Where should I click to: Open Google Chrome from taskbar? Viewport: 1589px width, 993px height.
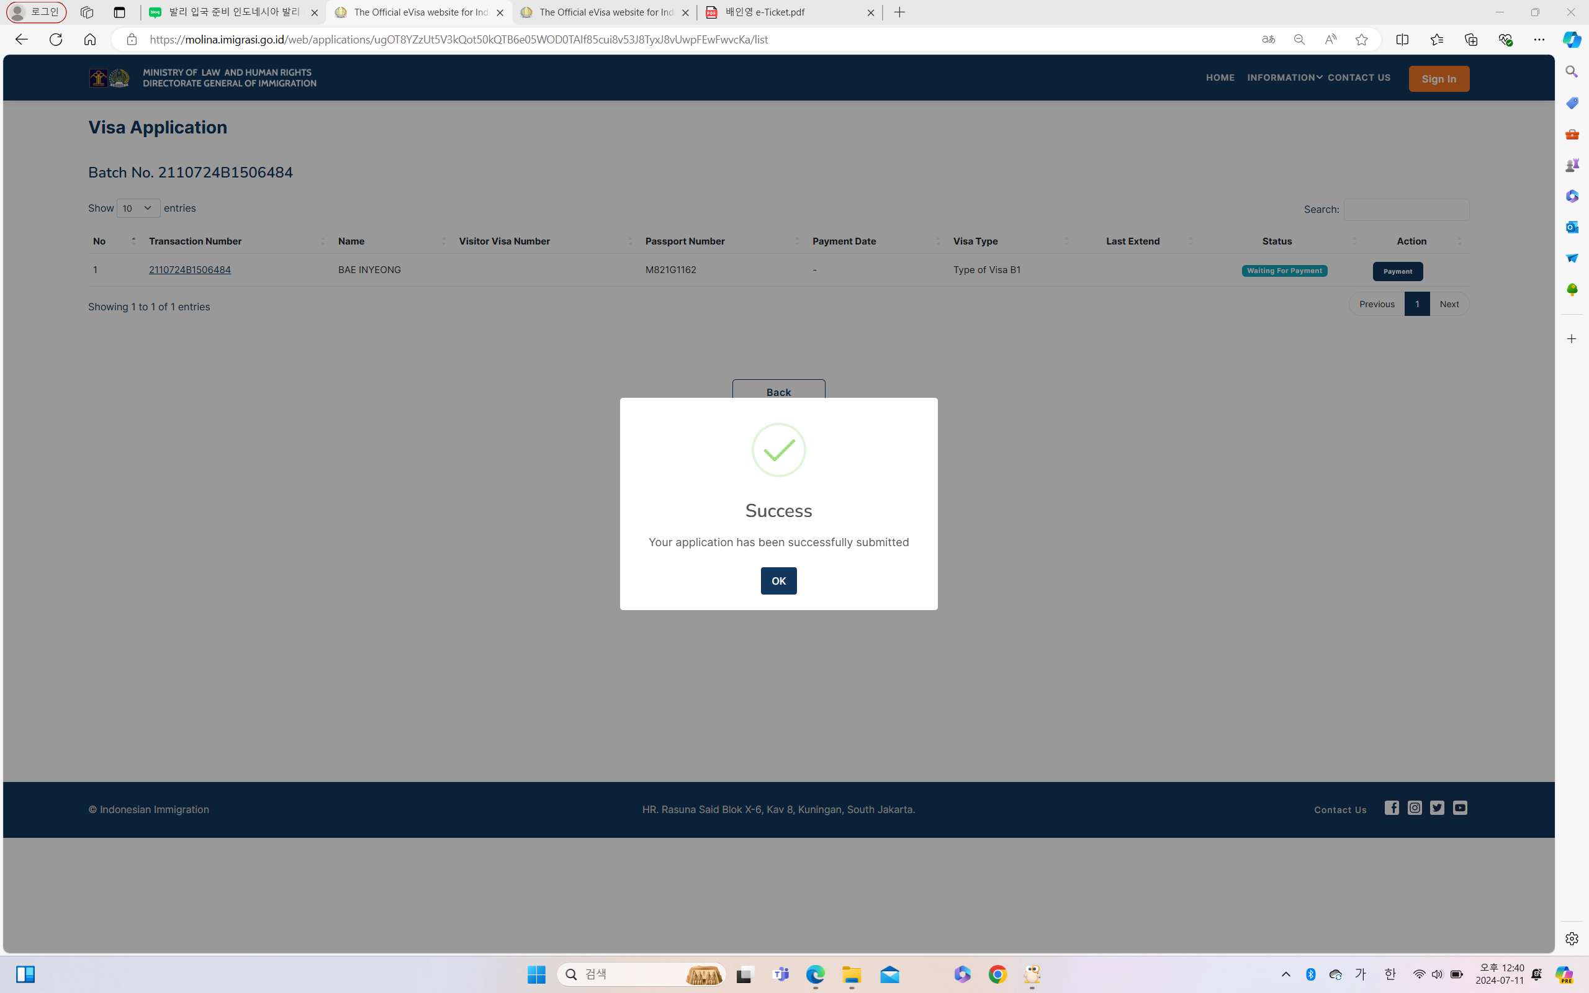(x=997, y=974)
